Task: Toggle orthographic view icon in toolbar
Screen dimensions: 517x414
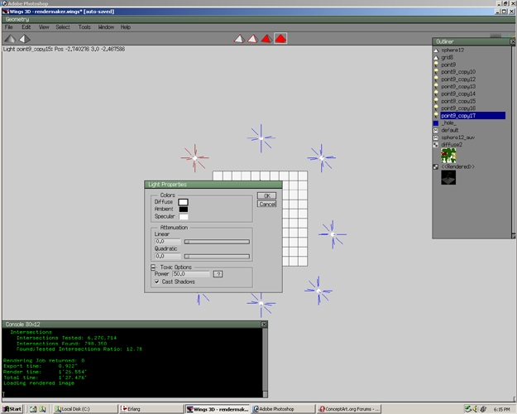Action: (24, 39)
